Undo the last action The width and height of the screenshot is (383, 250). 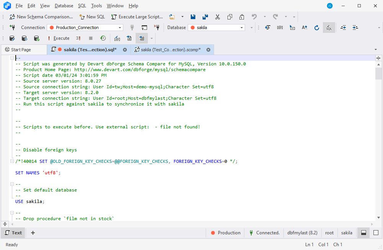point(254,17)
